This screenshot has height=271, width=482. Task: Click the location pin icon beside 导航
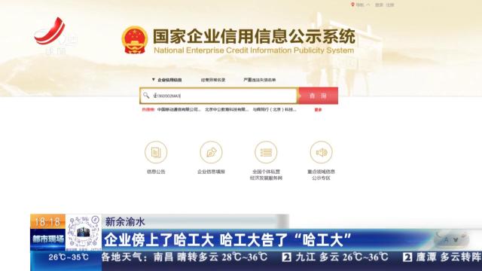353,5
